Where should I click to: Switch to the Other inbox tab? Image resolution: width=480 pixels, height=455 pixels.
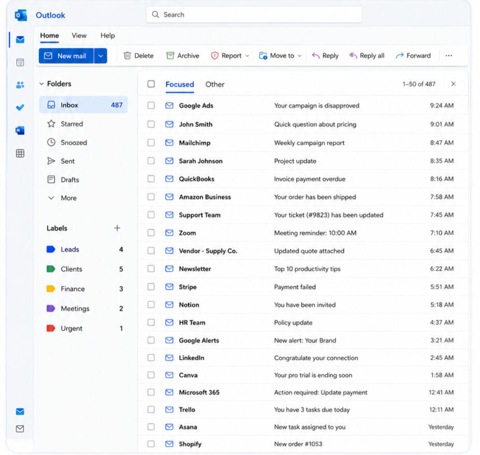coord(215,84)
